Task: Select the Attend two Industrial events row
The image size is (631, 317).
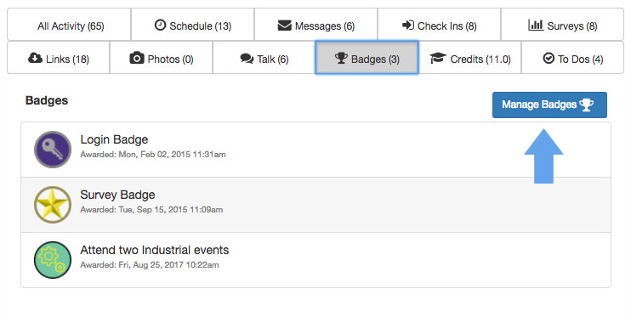Action: (x=315, y=260)
